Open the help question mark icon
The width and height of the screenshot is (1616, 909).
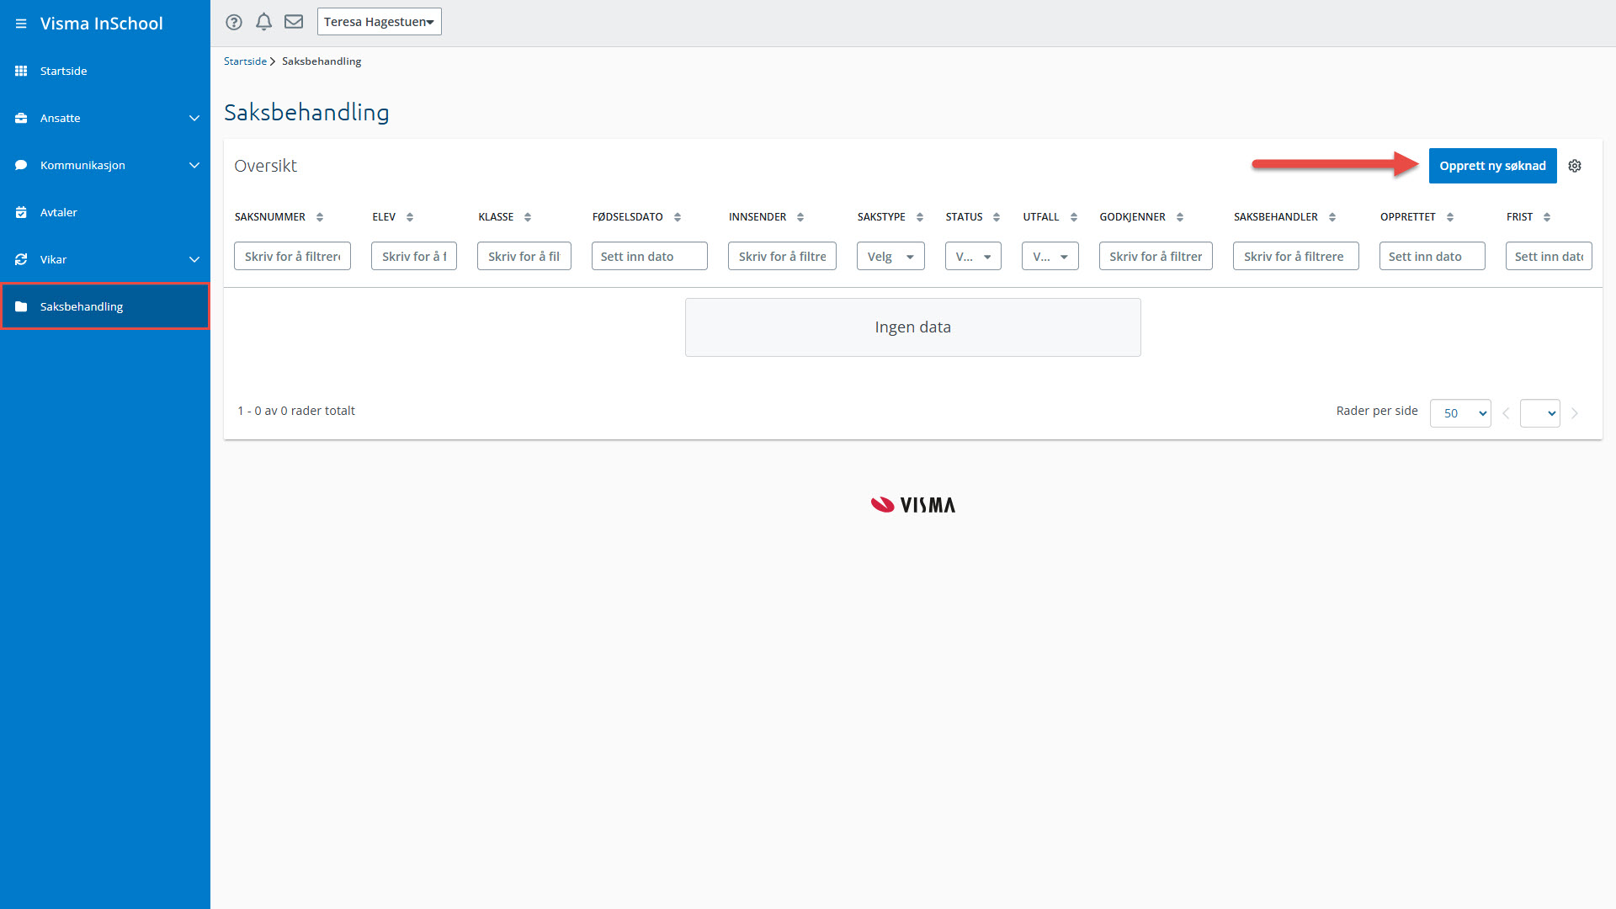point(234,22)
